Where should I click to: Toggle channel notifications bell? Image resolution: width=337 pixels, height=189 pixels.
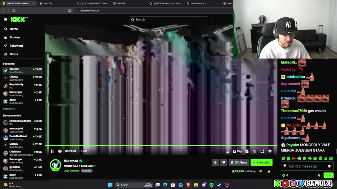coord(215,162)
